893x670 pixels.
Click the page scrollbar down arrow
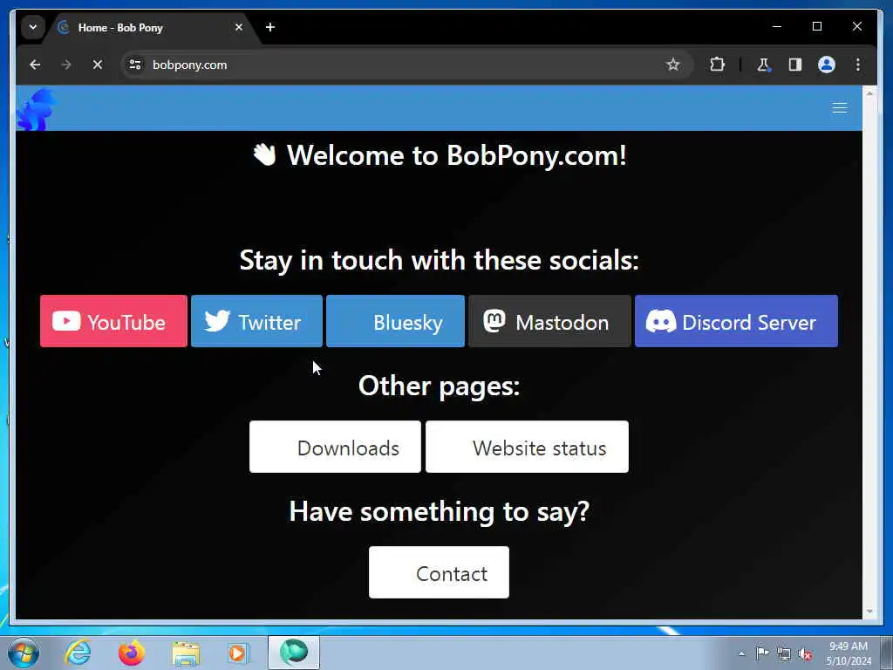(869, 612)
